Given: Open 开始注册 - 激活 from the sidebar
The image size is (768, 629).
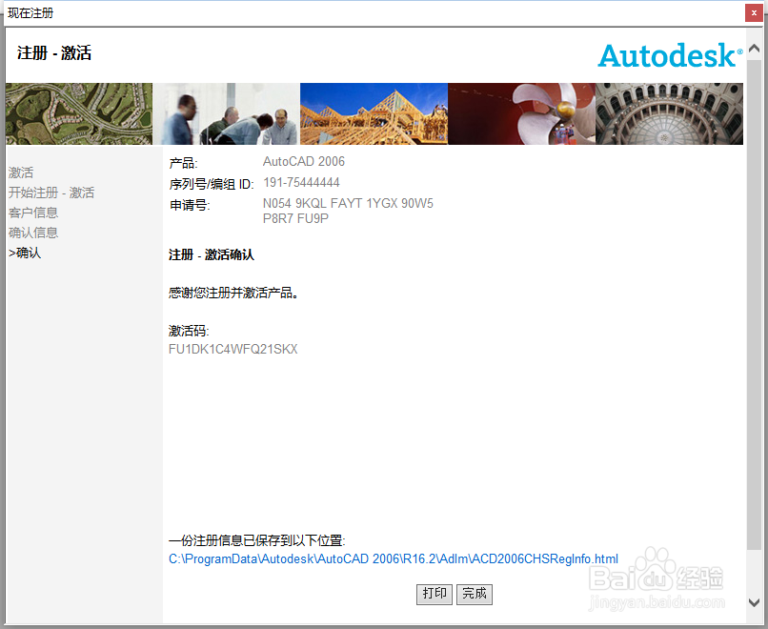Looking at the screenshot, I should pyautogui.click(x=51, y=193).
